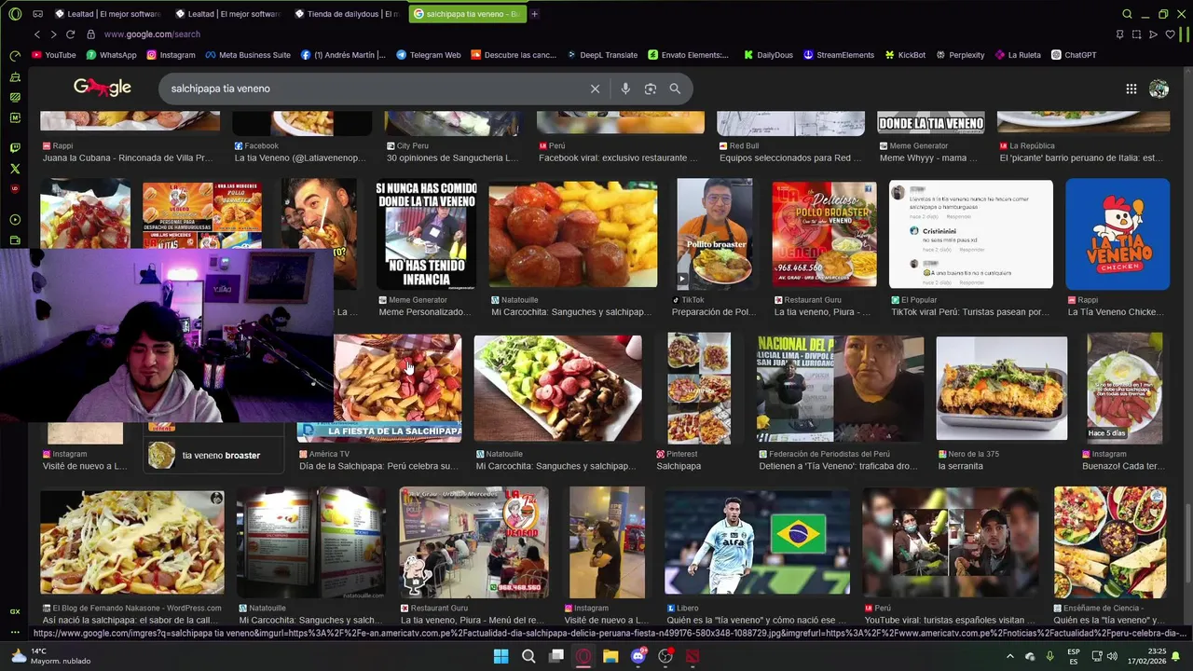1193x671 pixels.
Task: Open the DailyDous bookmark
Action: [769, 55]
